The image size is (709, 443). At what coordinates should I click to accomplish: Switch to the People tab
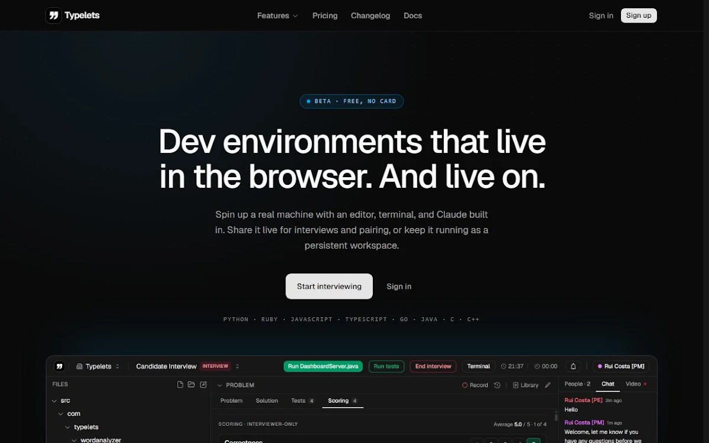(x=577, y=384)
